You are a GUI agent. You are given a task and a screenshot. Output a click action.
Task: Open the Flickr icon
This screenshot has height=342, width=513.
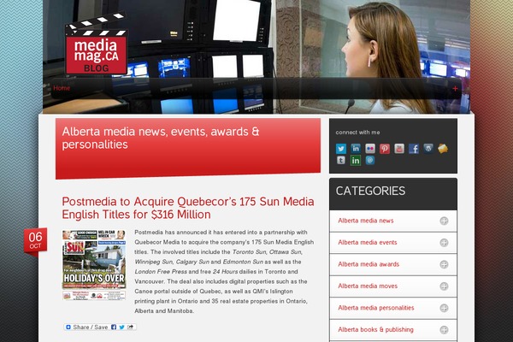370,149
